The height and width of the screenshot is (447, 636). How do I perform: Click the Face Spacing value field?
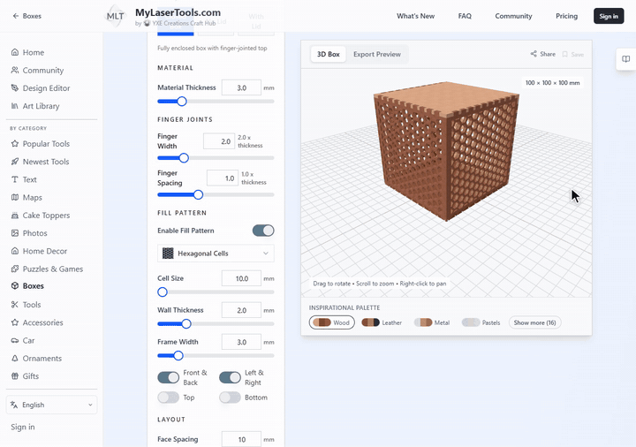pos(241,439)
